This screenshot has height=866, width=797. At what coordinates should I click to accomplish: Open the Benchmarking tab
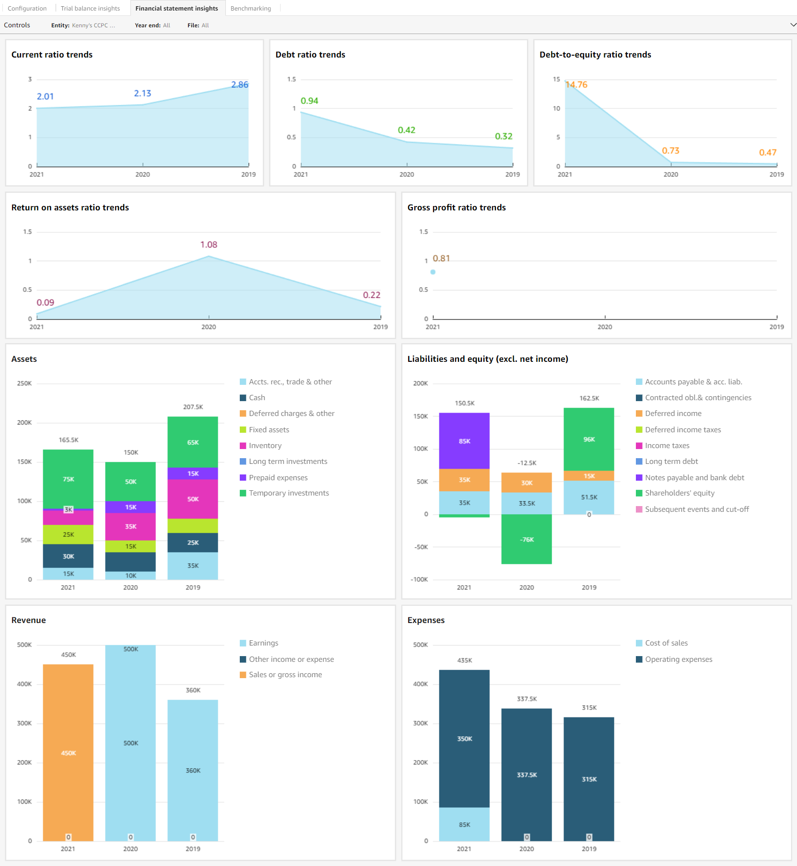click(x=250, y=8)
